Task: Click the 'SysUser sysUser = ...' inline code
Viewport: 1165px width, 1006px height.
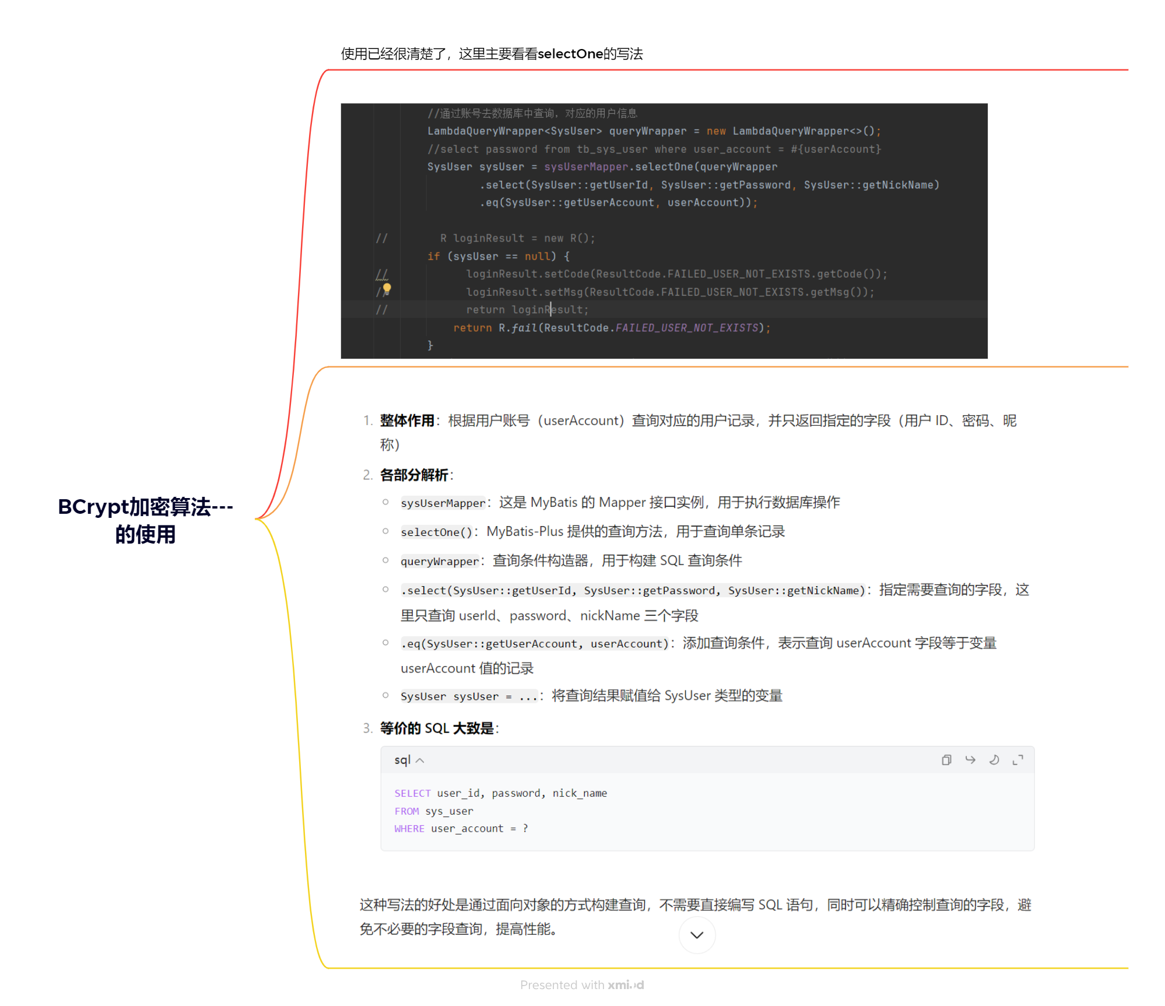Action: pos(469,696)
